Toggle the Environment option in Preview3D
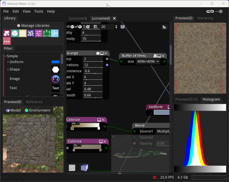Screen dimensions: 229x182 pos(37,110)
